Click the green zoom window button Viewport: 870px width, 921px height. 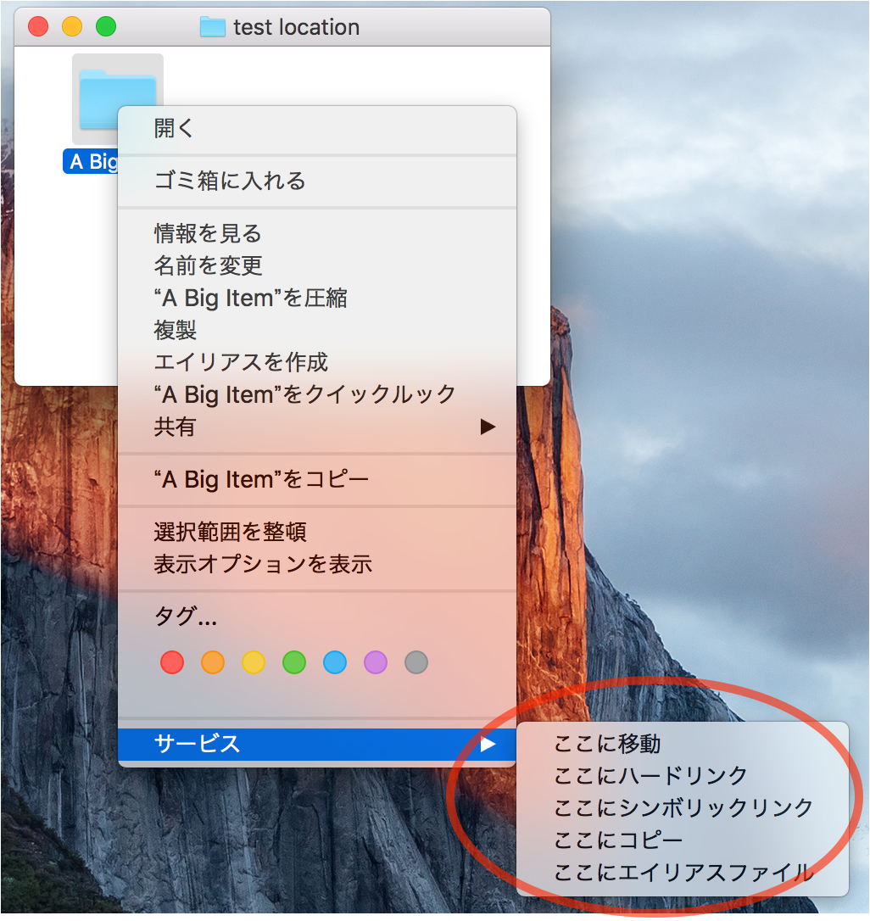[106, 26]
